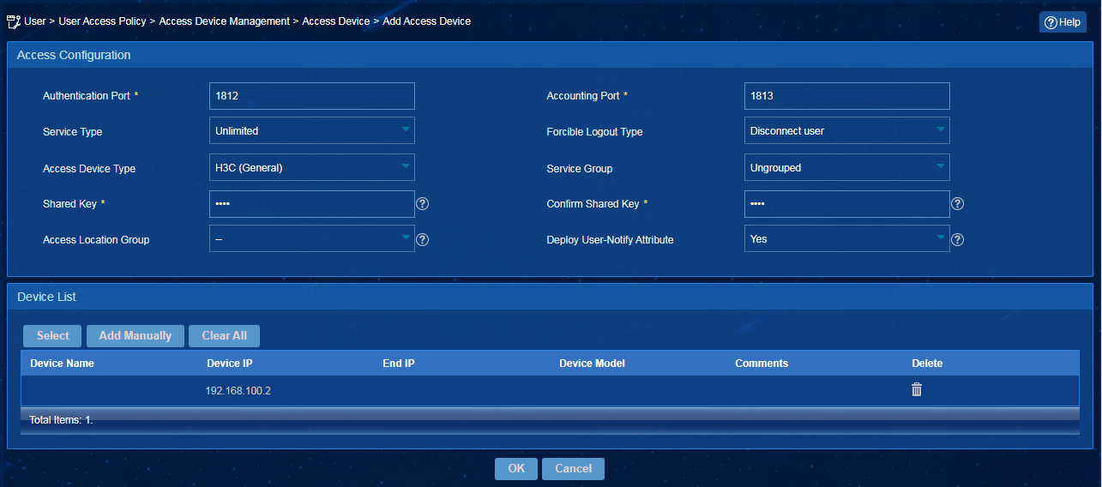Click the Delete column header
The height and width of the screenshot is (487, 1102).
[927, 364]
